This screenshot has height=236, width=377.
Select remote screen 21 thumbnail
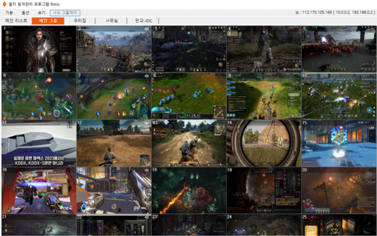(x=39, y=225)
